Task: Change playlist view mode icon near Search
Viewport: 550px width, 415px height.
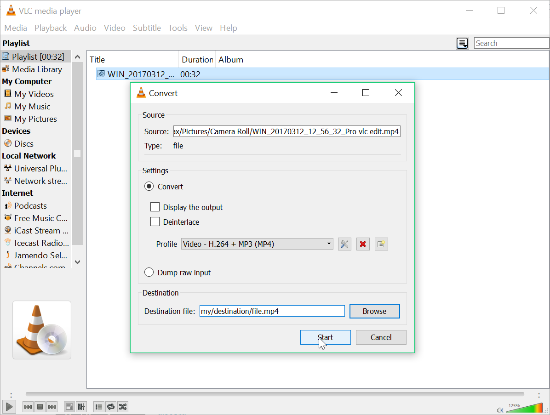Action: 462,43
